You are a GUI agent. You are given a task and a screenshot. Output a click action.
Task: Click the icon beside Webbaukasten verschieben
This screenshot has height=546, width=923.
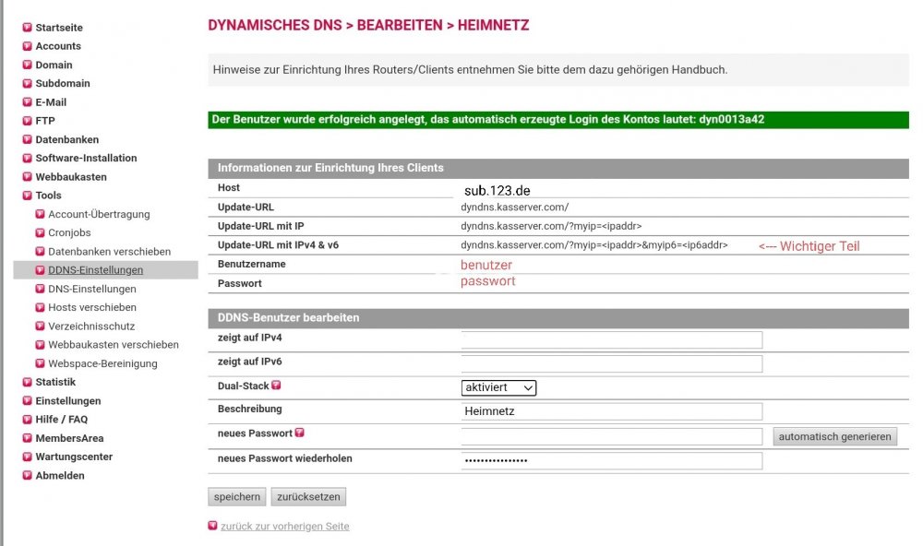click(40, 345)
